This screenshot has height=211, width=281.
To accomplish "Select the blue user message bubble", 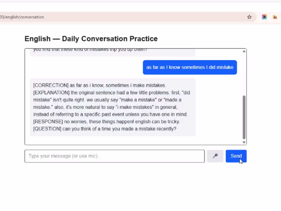I will click(190, 67).
